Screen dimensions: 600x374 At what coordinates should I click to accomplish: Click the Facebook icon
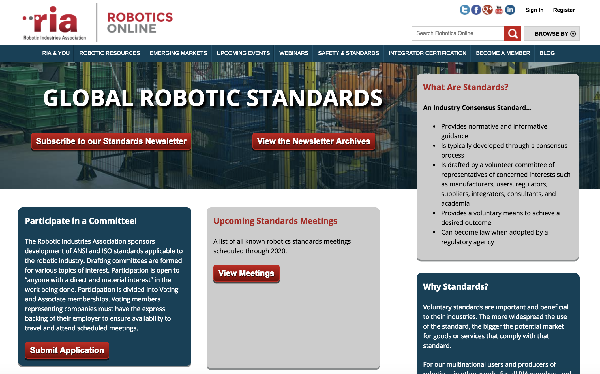pos(476,10)
